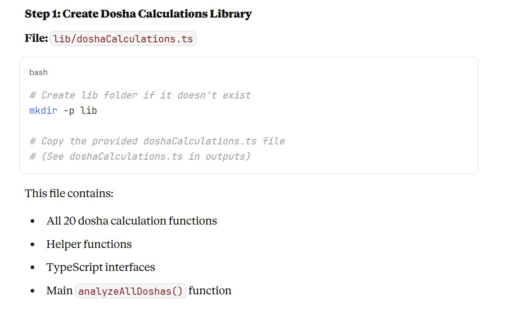Click the blue 'mkdir' command keyword
This screenshot has height=315, width=505.
point(43,110)
